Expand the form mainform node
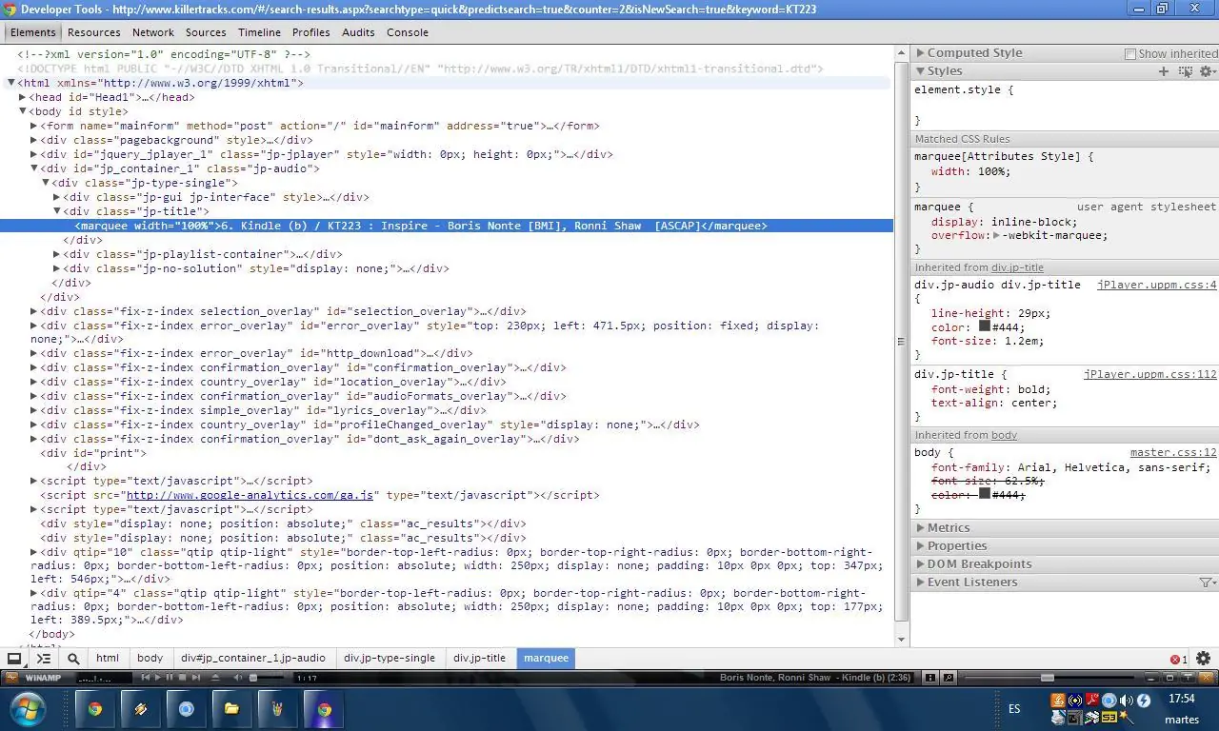The width and height of the screenshot is (1219, 731). point(34,126)
